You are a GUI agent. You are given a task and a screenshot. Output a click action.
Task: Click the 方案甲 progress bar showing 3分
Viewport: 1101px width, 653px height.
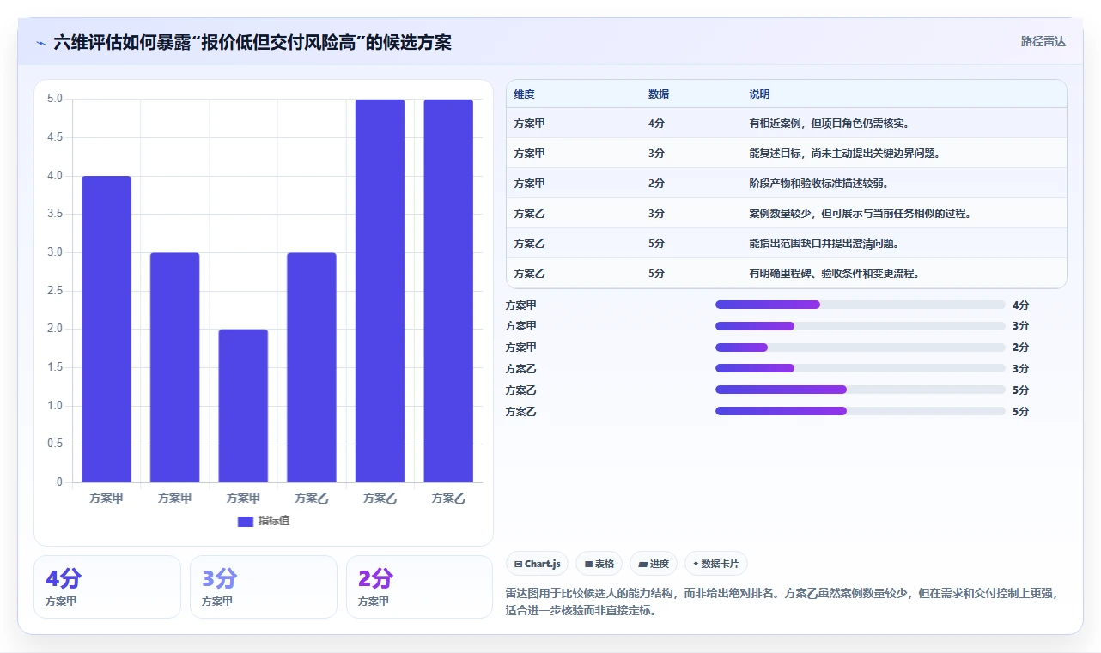[860, 326]
